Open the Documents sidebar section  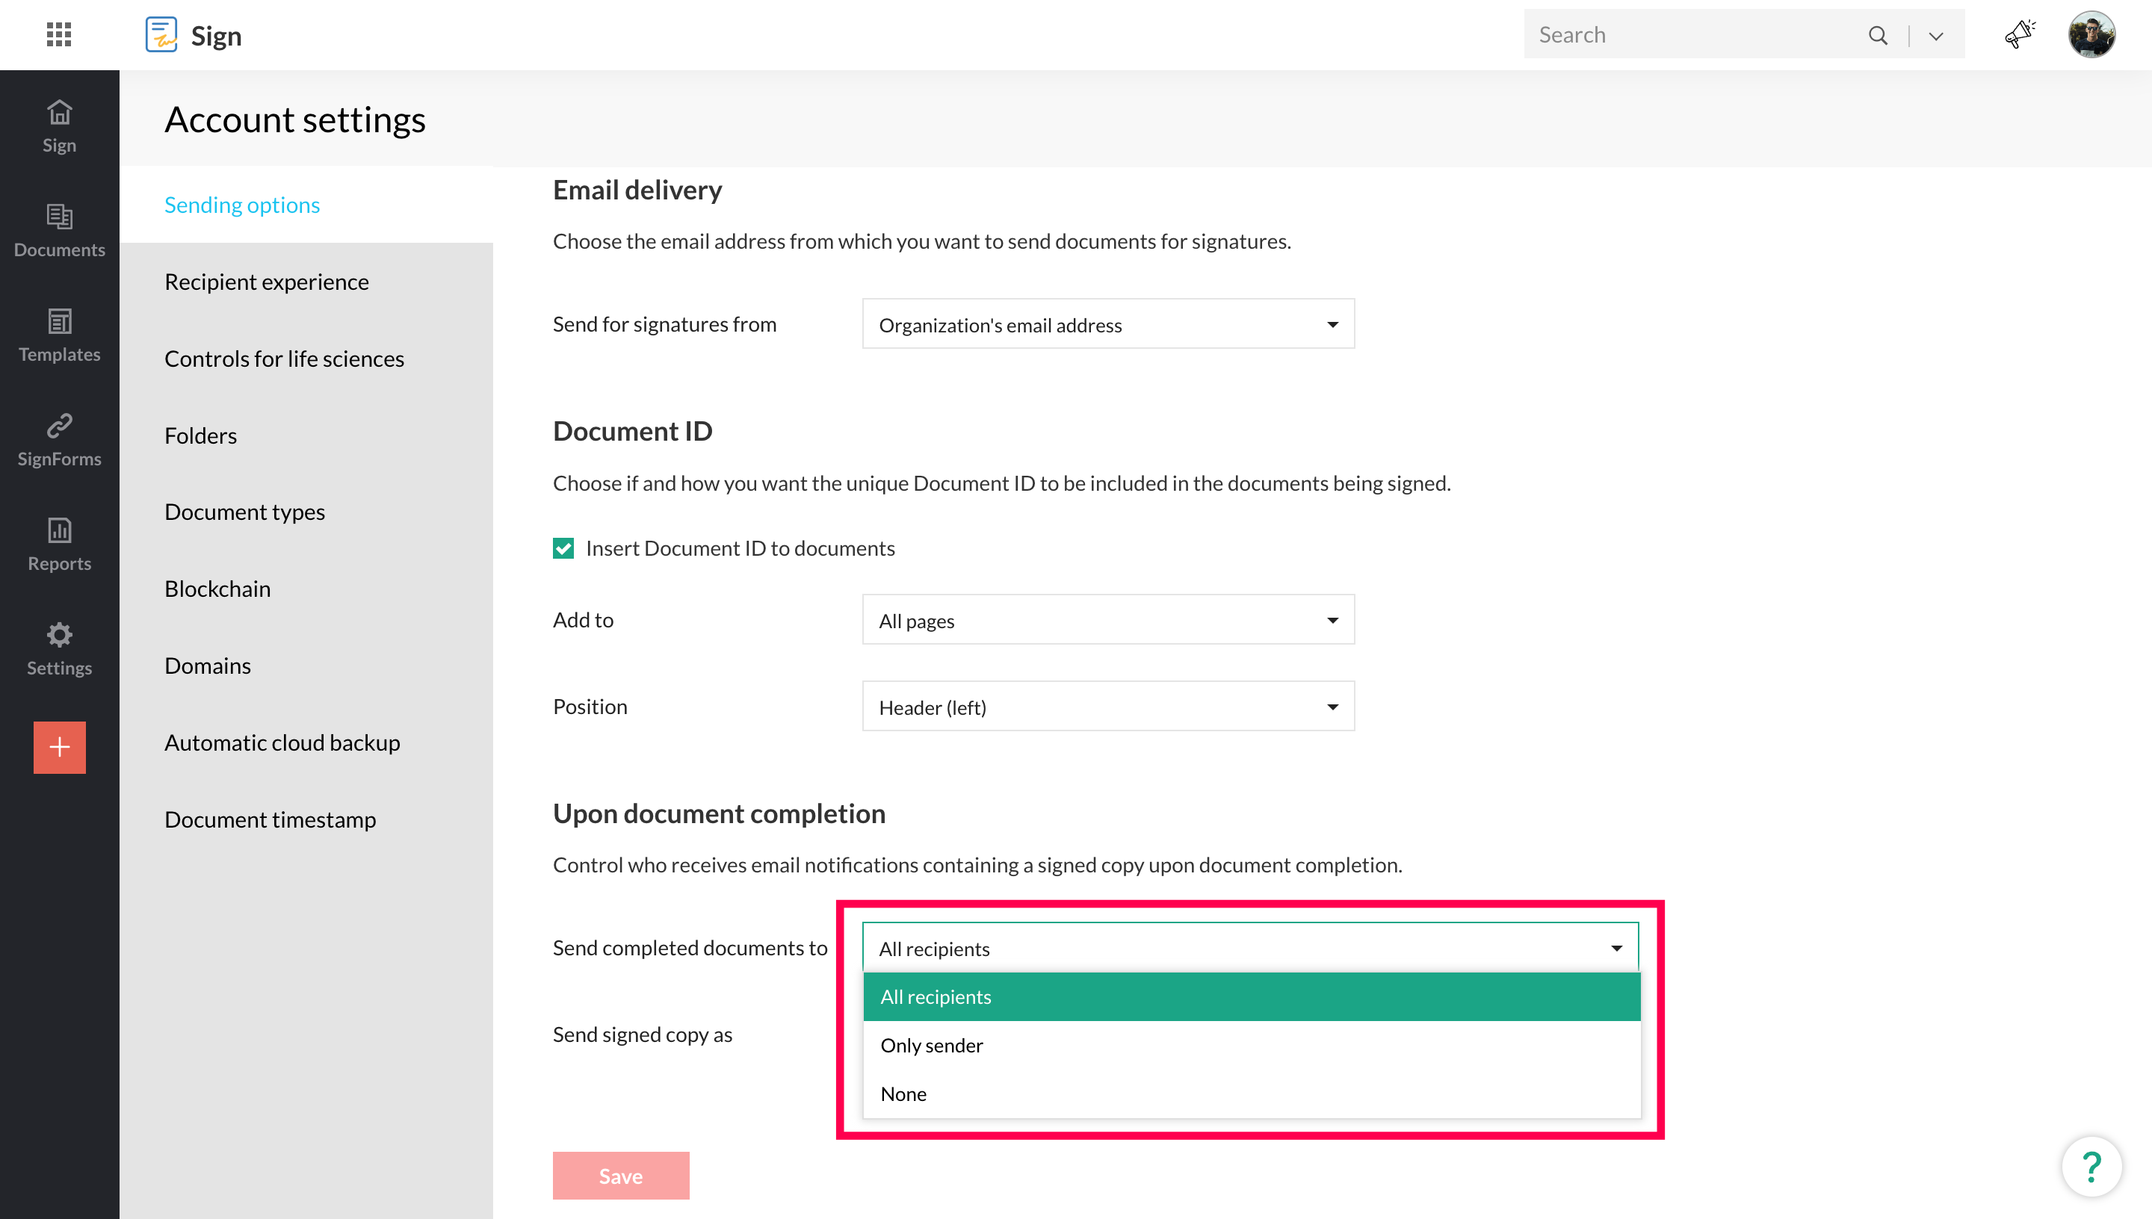tap(58, 230)
